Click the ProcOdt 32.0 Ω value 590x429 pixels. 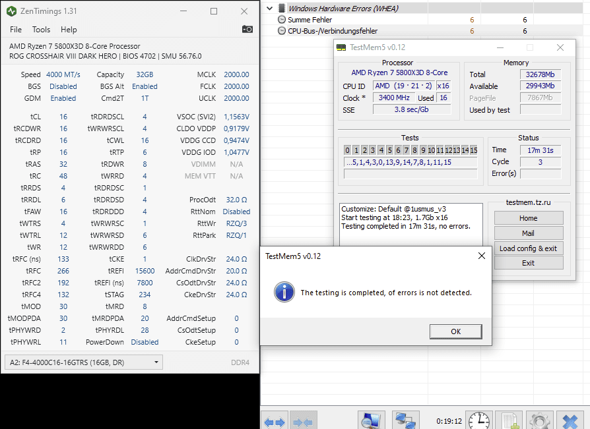(x=236, y=200)
